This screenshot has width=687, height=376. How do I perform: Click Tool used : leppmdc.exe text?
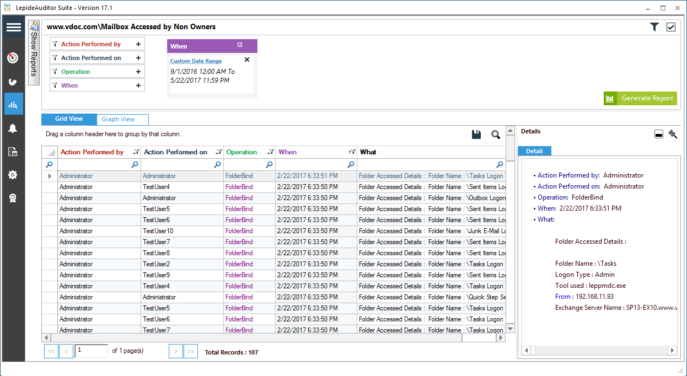591,286
